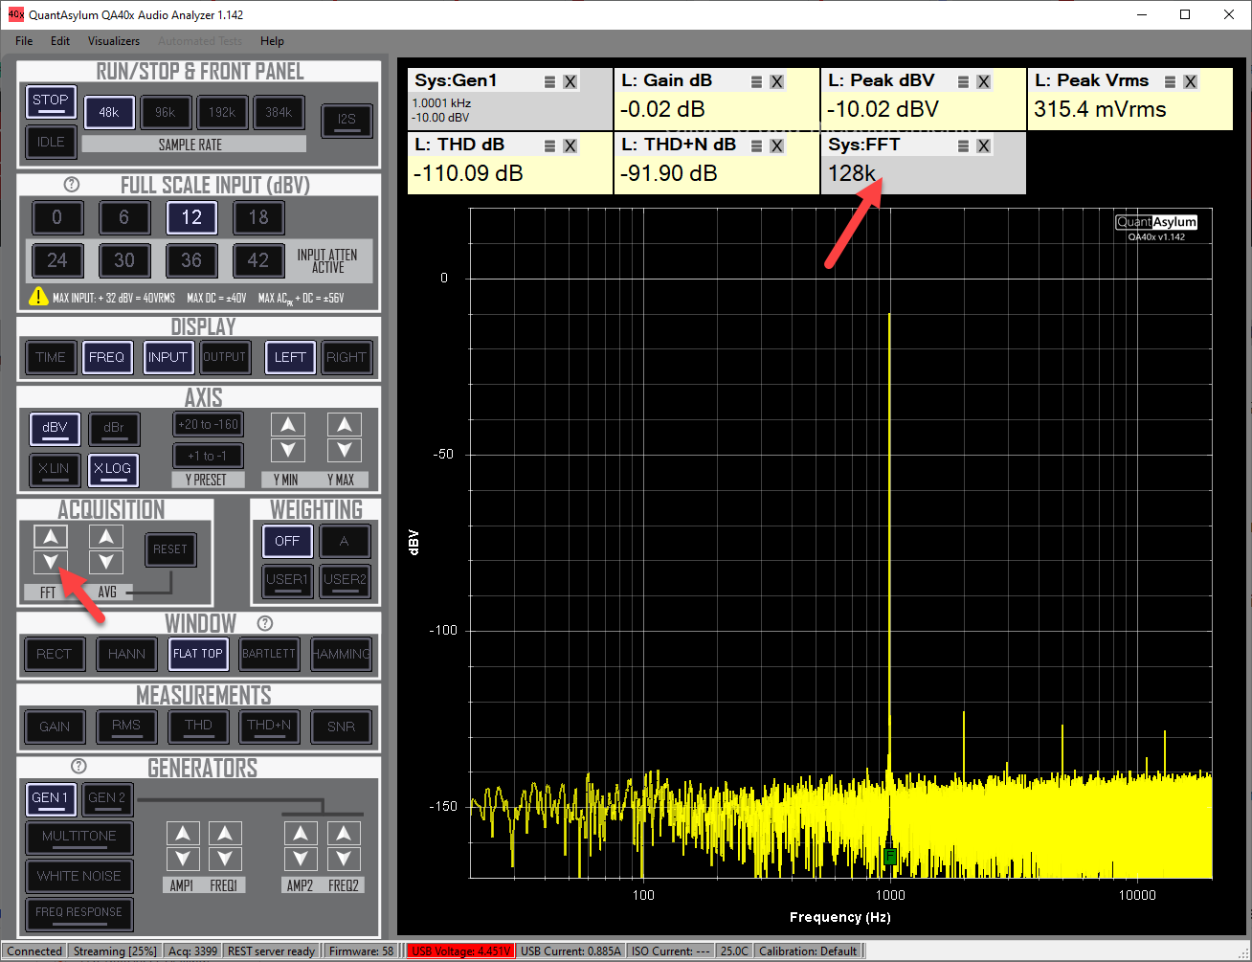Select 96k sample rate
Image resolution: width=1252 pixels, height=962 pixels.
166,112
